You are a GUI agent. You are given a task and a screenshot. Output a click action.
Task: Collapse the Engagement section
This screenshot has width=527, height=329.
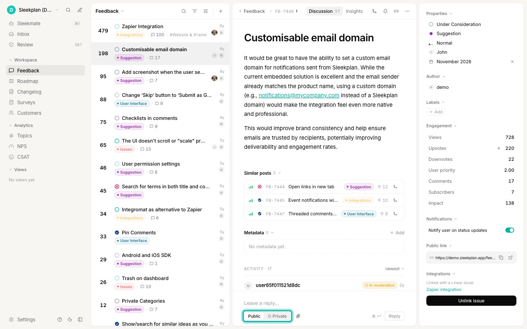[441, 126]
